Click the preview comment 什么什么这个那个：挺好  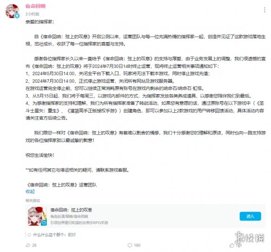click(54, 235)
